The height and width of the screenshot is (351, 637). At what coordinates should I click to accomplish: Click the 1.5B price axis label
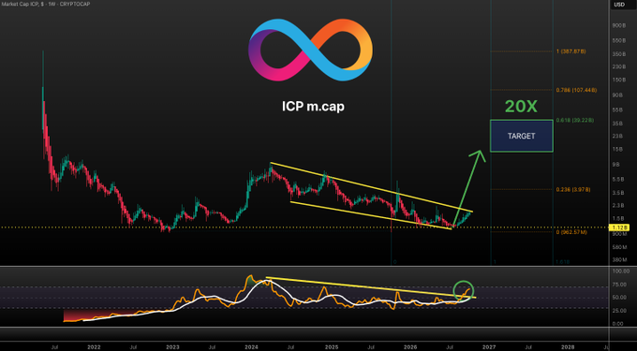(618, 218)
